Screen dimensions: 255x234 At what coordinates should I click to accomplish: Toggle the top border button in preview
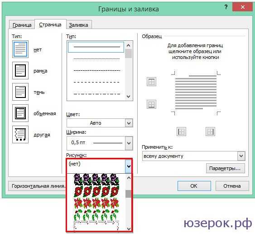[151, 82]
